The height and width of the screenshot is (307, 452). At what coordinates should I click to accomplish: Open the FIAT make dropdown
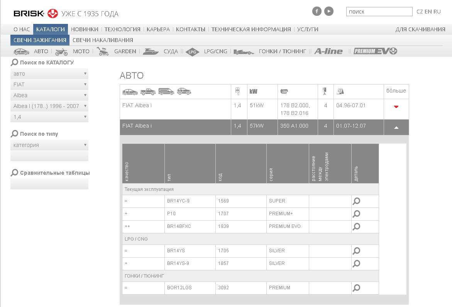pyautogui.click(x=49, y=84)
